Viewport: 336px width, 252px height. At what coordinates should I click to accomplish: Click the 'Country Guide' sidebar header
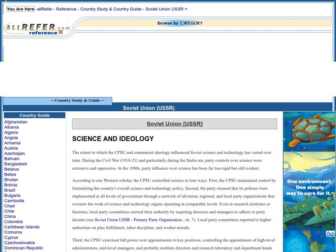click(35, 115)
